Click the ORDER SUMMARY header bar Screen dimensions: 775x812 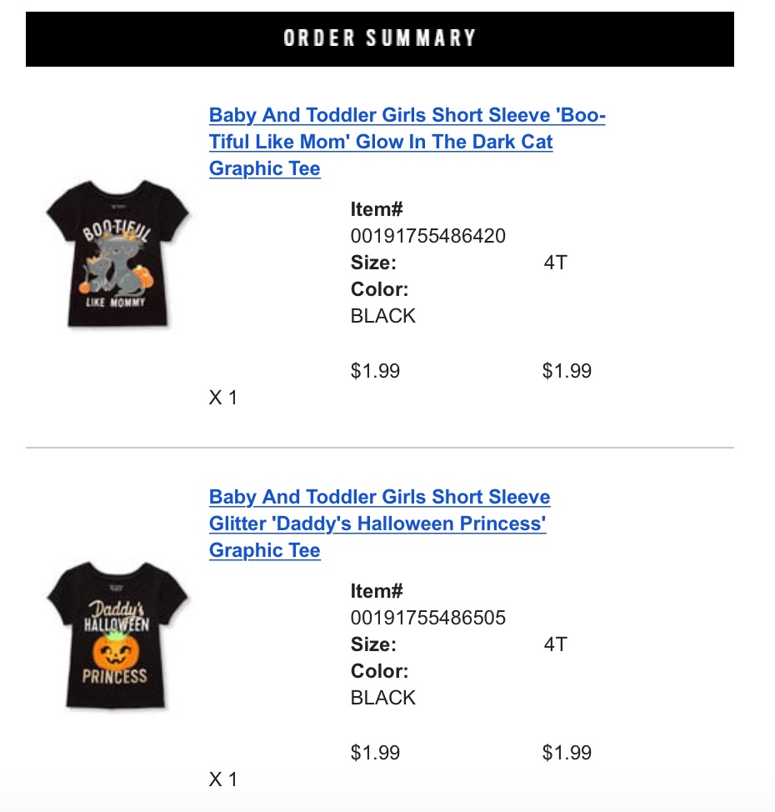coord(379,39)
